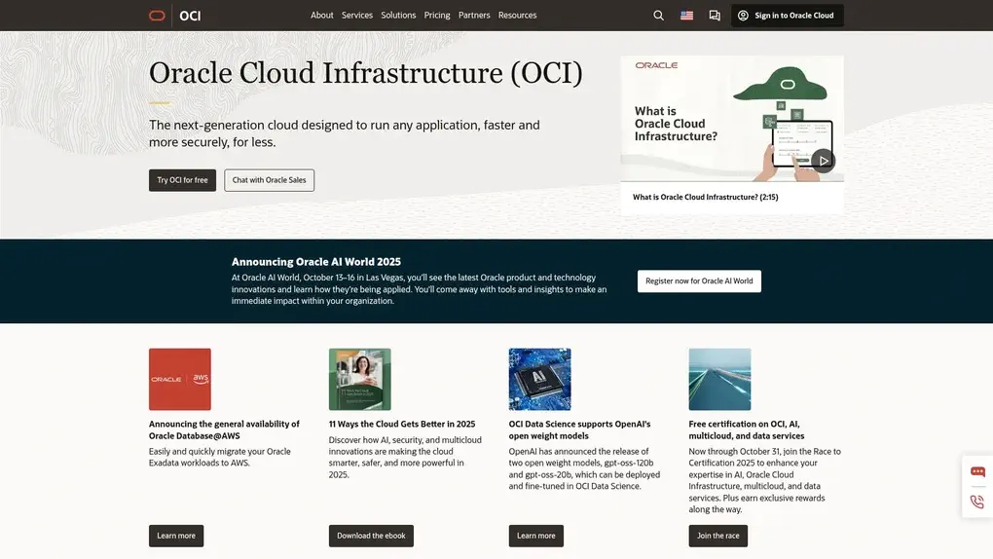This screenshot has width=993, height=559.
Task: Click Join the race button
Action: (718, 536)
